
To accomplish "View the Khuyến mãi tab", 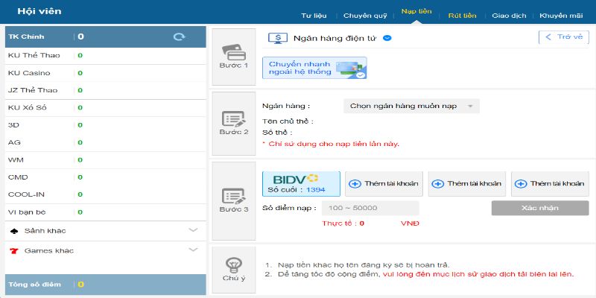I will 561,16.
